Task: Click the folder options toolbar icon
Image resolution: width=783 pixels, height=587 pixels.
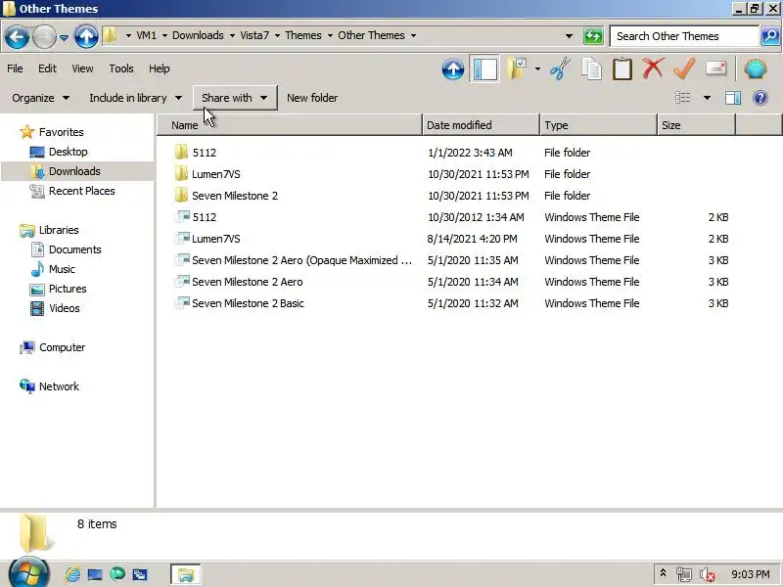Action: pyautogui.click(x=517, y=68)
